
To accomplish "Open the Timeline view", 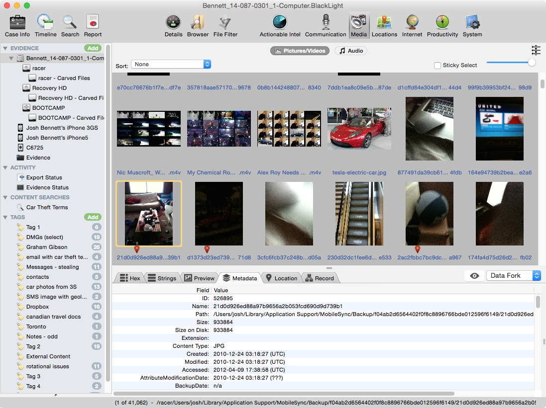I will [x=45, y=22].
